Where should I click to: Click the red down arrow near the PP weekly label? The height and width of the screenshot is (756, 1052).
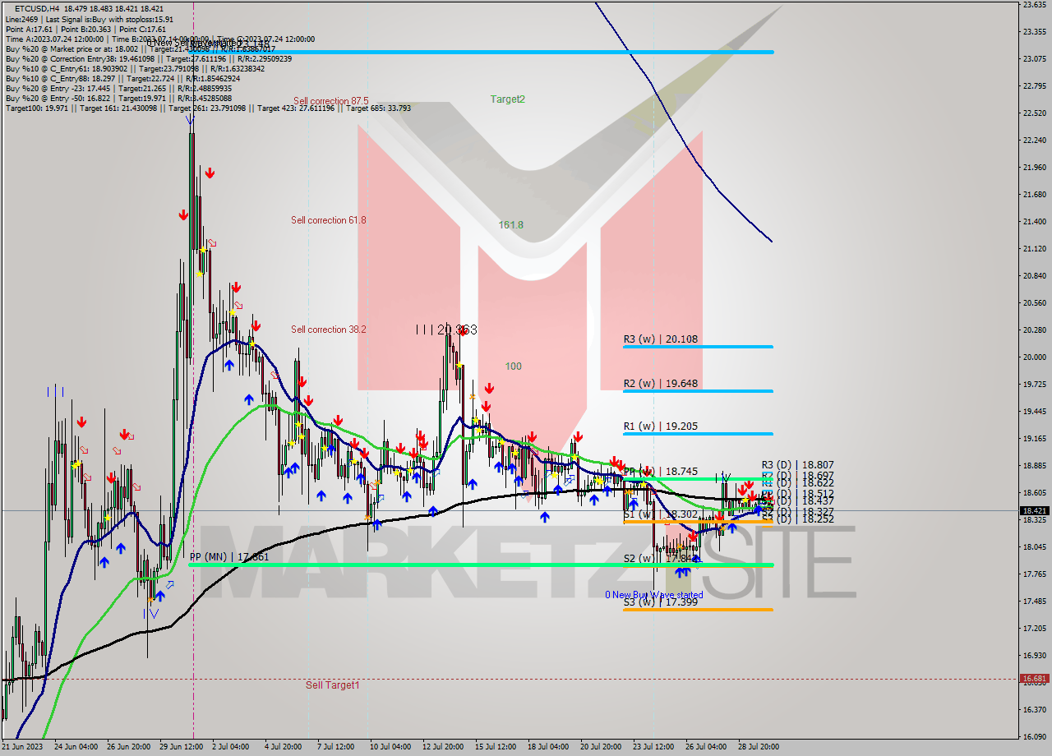647,470
